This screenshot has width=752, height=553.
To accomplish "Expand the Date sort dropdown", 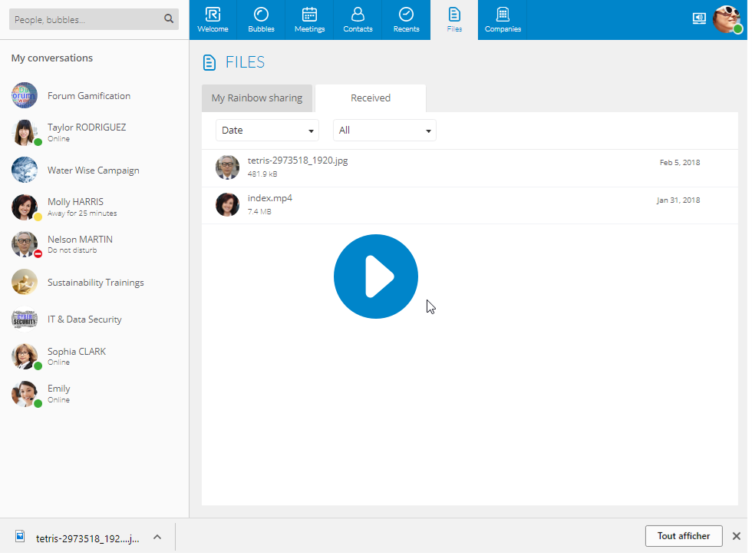I will point(267,130).
